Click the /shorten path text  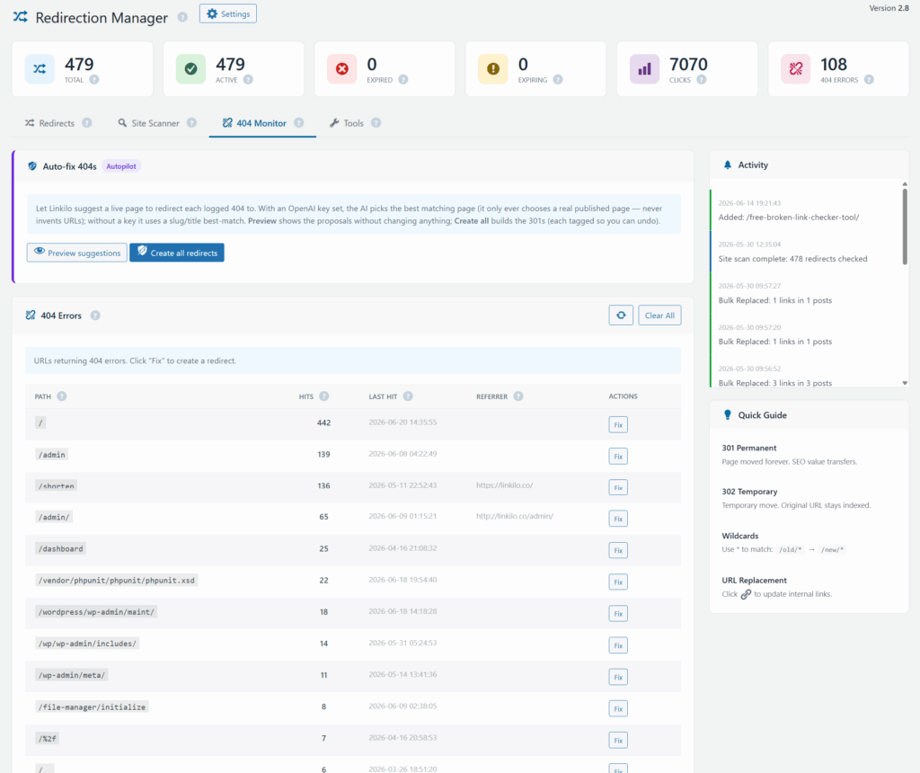[57, 486]
